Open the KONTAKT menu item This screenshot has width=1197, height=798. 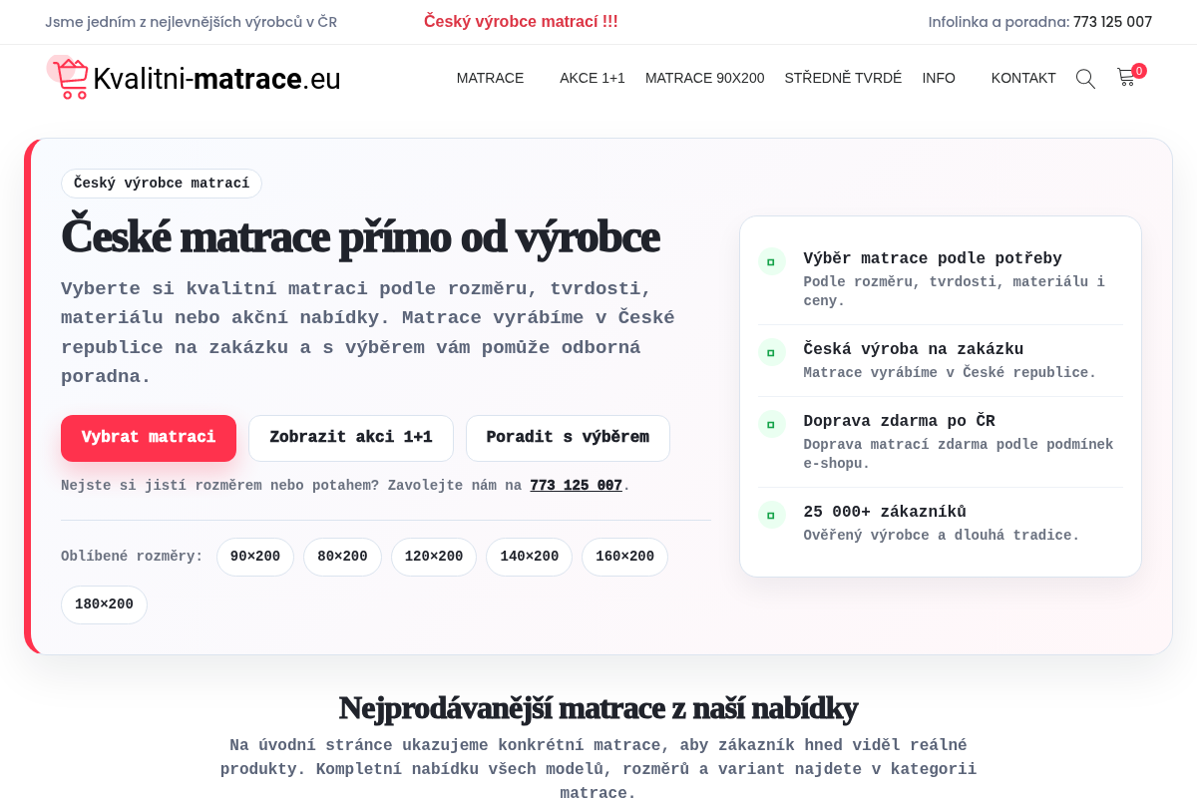tap(1023, 78)
